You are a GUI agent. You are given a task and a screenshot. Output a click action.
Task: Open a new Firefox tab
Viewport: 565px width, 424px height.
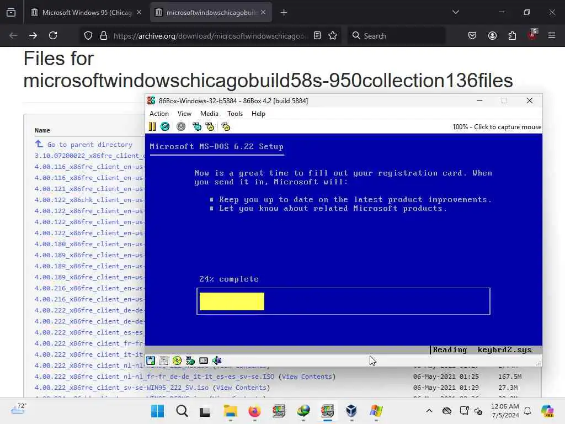[x=284, y=13]
